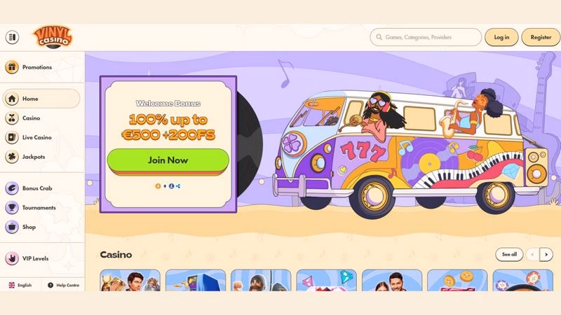View Tournaments via the trophy icon

[x=12, y=207]
